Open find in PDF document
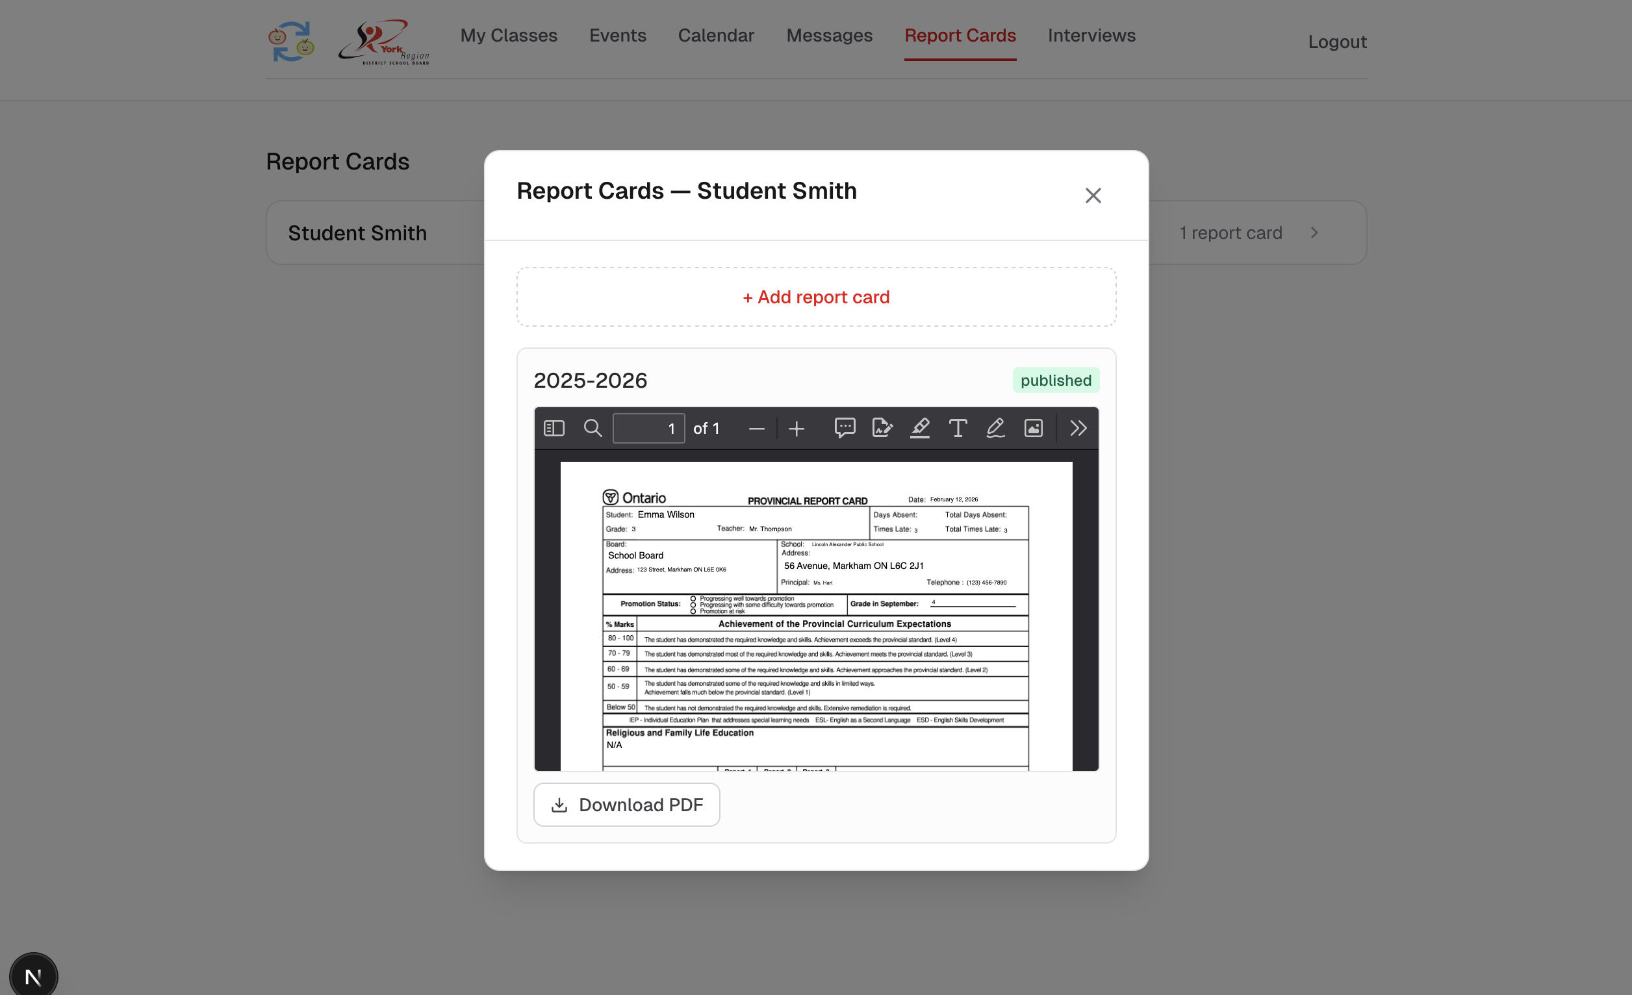 (592, 428)
